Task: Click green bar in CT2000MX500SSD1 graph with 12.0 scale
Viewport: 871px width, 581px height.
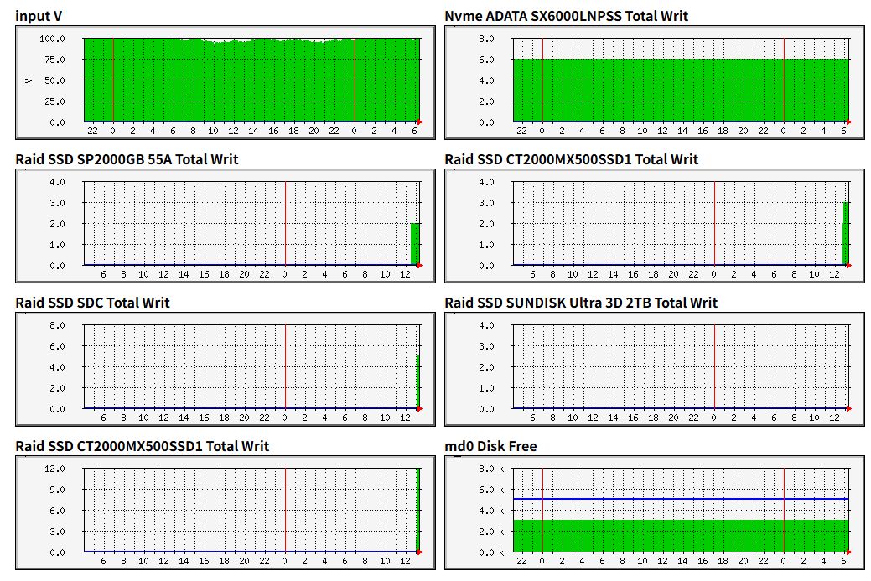Action: click(418, 510)
